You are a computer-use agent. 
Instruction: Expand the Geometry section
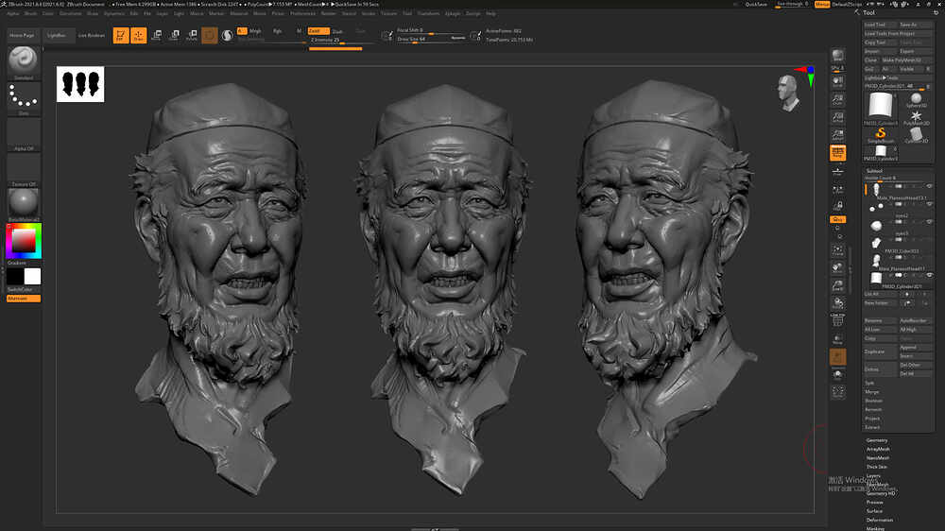pyautogui.click(x=877, y=440)
